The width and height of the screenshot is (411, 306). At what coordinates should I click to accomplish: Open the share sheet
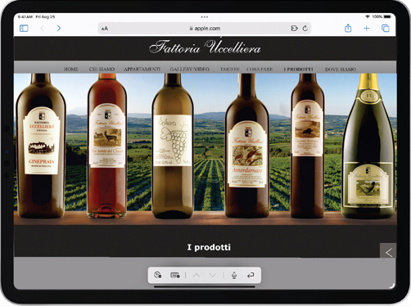click(348, 28)
